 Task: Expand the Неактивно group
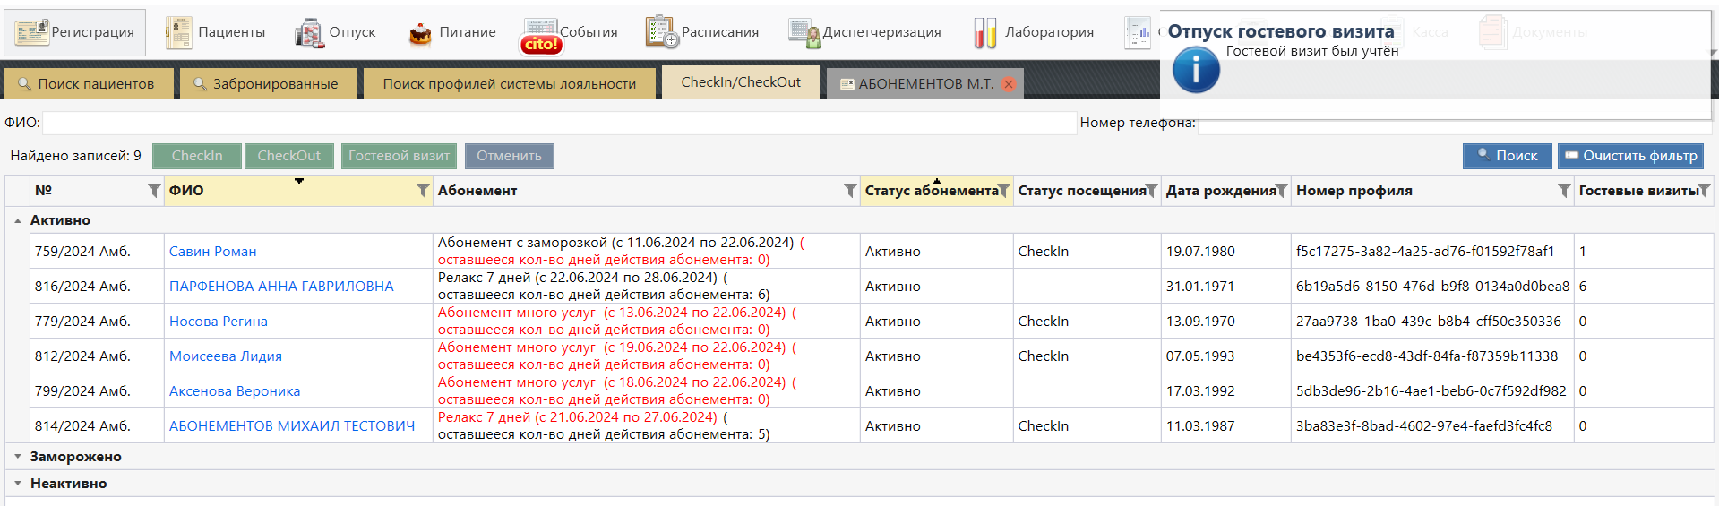18,484
